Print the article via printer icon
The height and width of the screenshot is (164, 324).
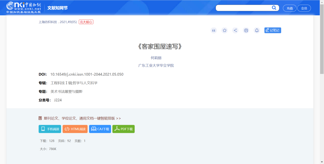tap(246, 31)
